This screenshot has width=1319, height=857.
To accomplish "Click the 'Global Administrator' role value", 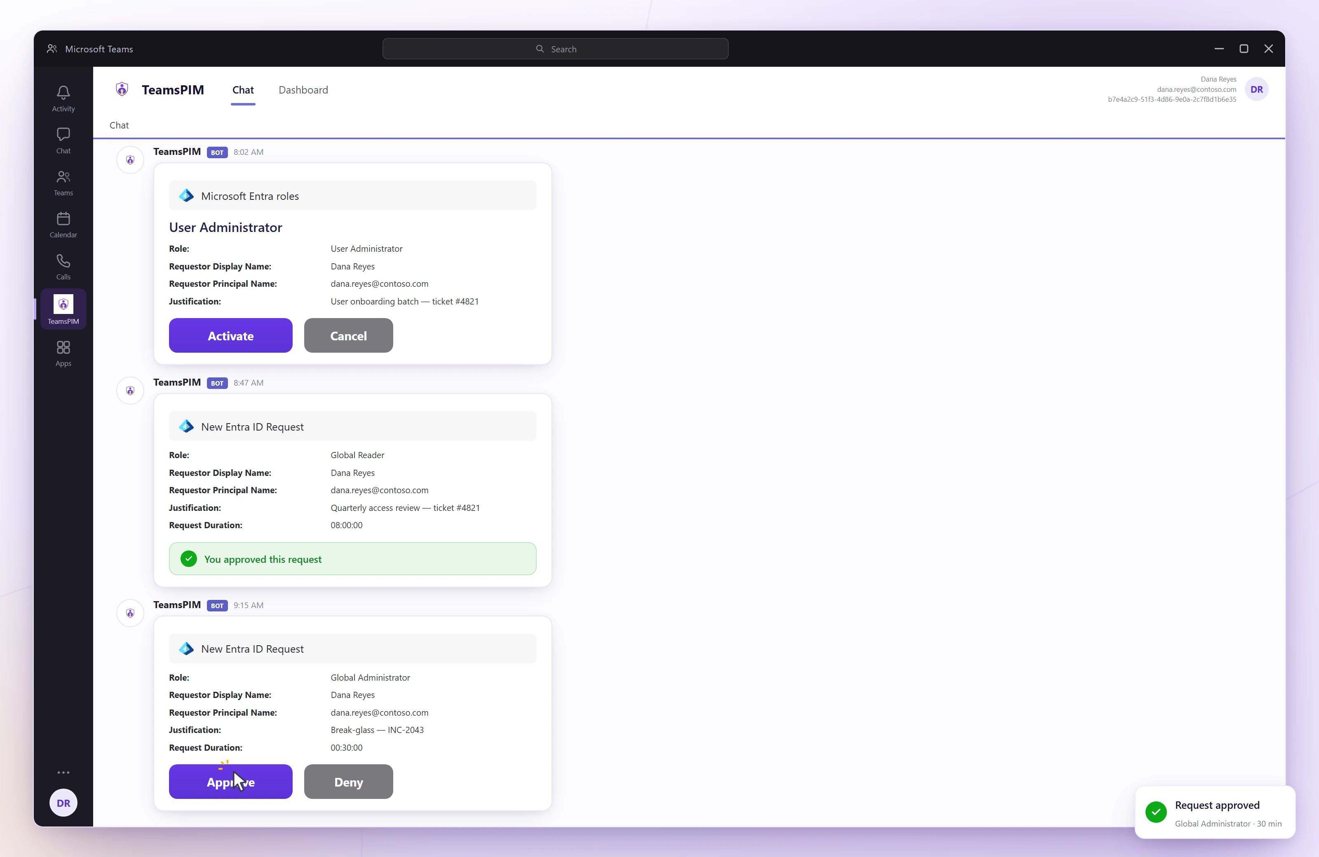I will 370,677.
